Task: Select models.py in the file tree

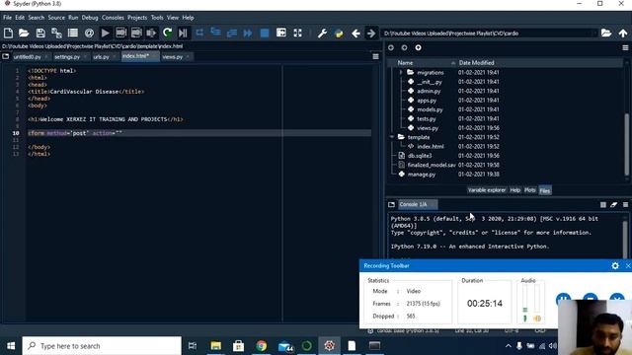Action: pyautogui.click(x=430, y=109)
